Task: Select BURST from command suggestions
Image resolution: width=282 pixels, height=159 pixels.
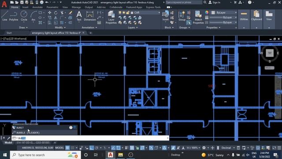Action: point(45,128)
